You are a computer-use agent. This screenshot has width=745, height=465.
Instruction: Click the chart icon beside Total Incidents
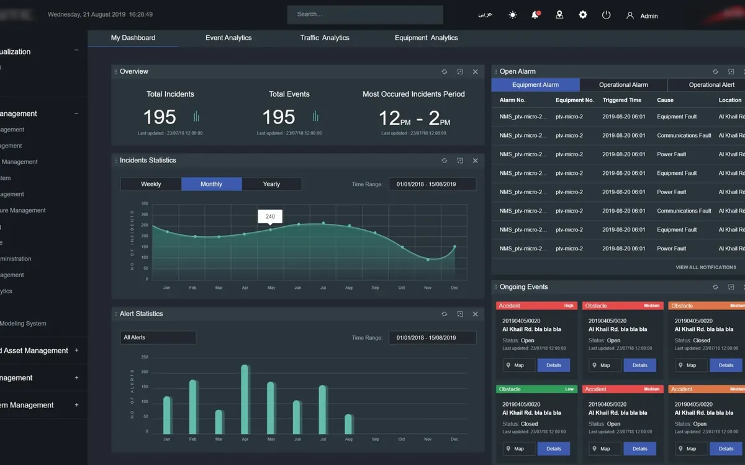pyautogui.click(x=196, y=117)
